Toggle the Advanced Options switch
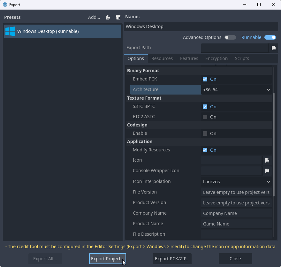This screenshot has width=281, height=267. tap(230, 37)
